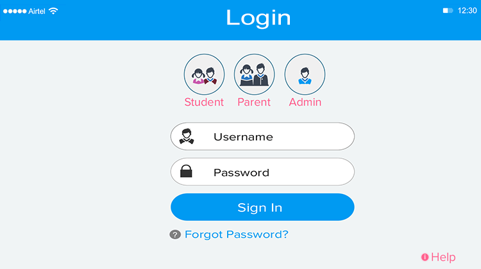Image resolution: width=481 pixels, height=269 pixels.
Task: Click the padlock icon in Password field
Action: pos(186,171)
